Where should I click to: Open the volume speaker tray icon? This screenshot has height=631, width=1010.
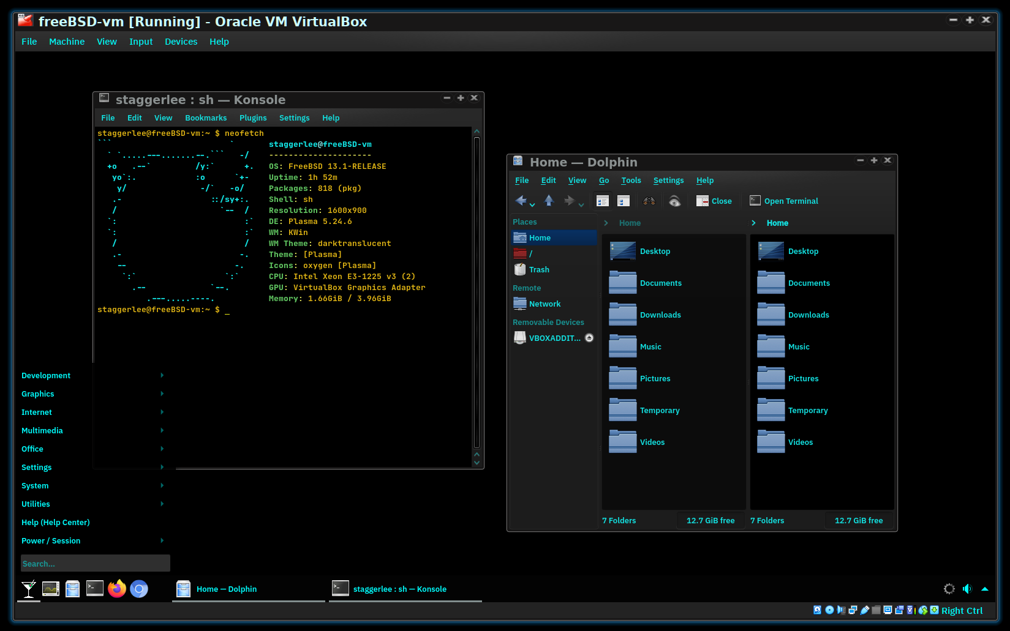967,589
